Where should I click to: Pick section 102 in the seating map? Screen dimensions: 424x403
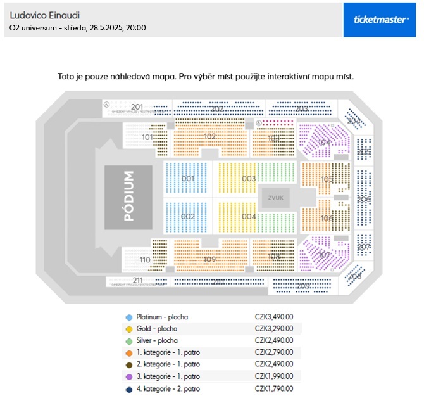(210, 136)
